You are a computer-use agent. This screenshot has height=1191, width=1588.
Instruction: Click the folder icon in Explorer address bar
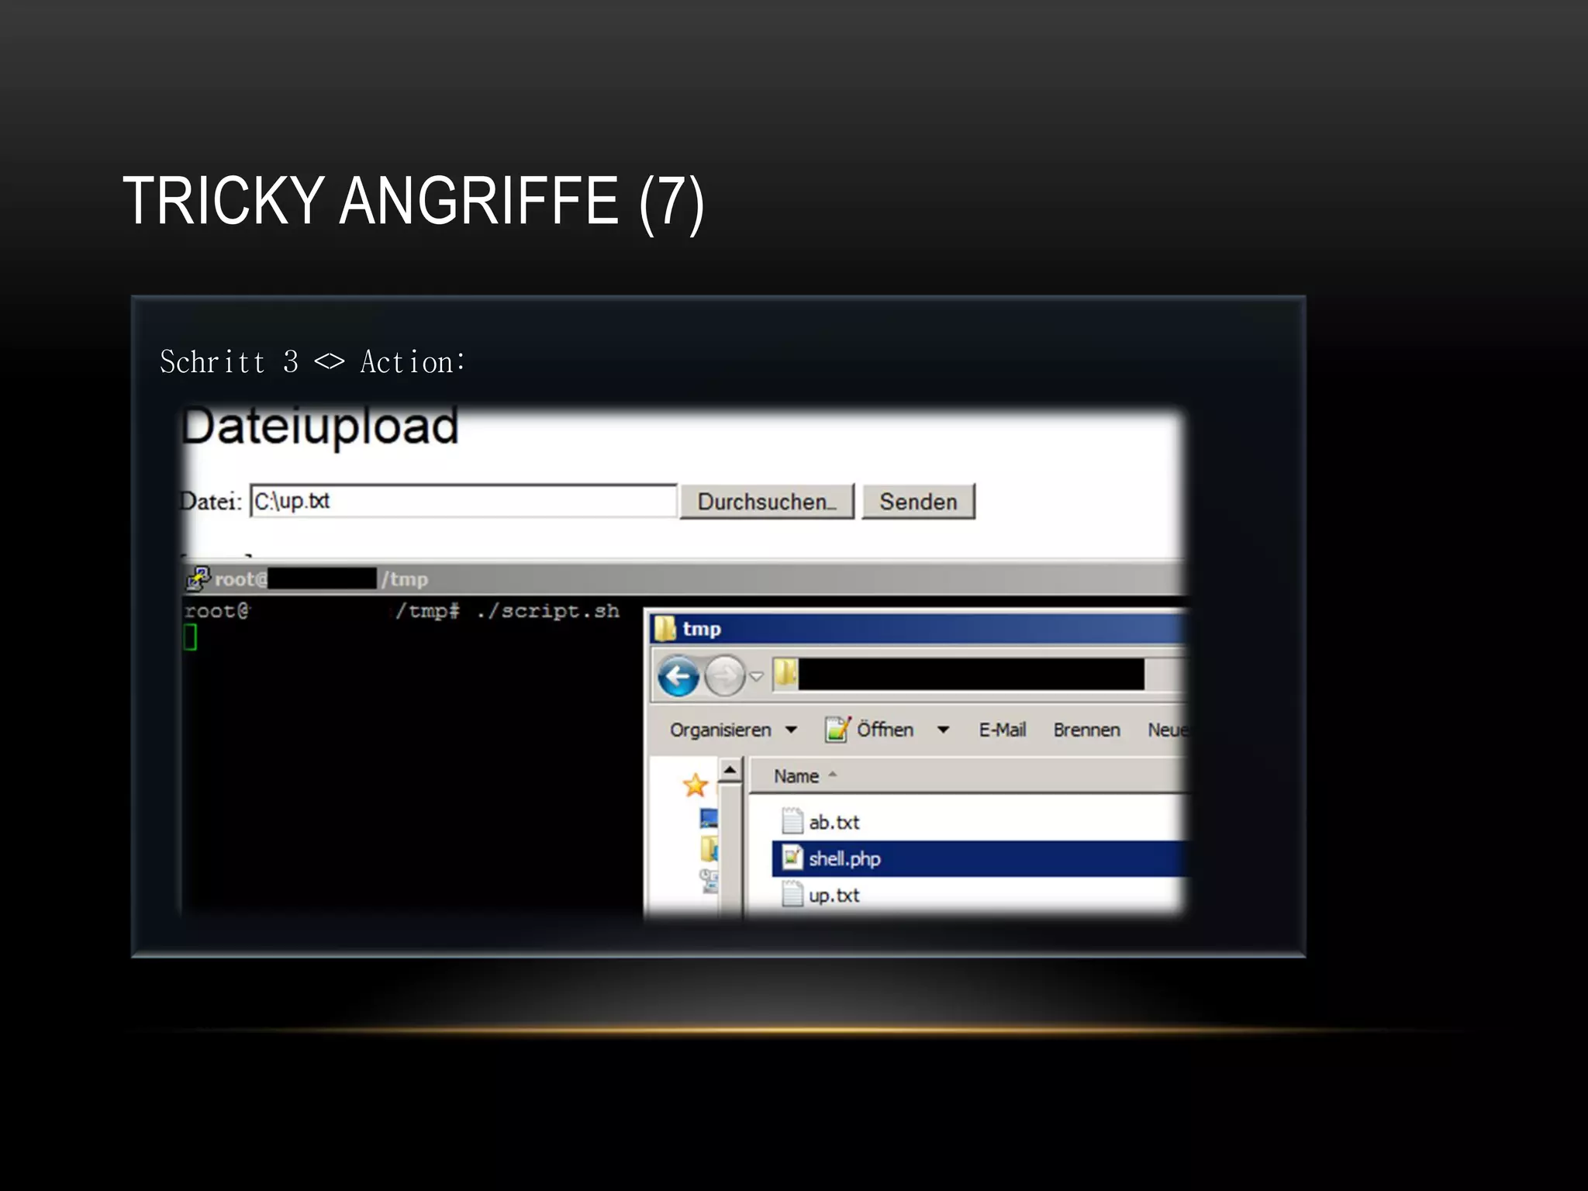pyautogui.click(x=785, y=673)
